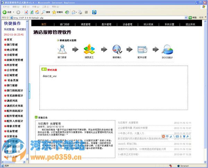The width and height of the screenshot is (208, 168).
Task: Open the 部门报修 top navigation tab
Action: point(65,24)
